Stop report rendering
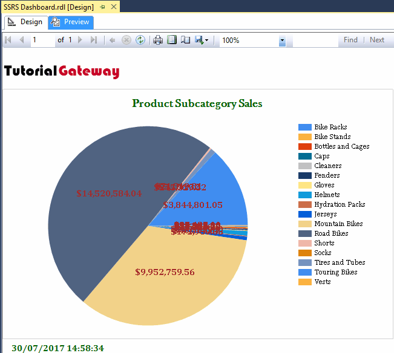Image resolution: width=394 pixels, height=353 pixels. pos(126,40)
